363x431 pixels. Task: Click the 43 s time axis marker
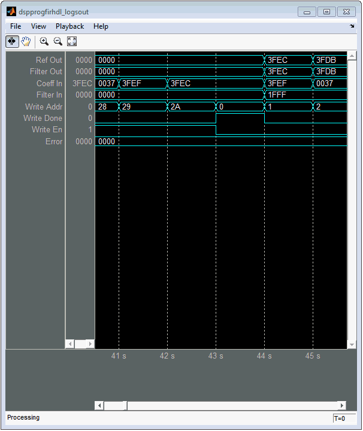[216, 356]
